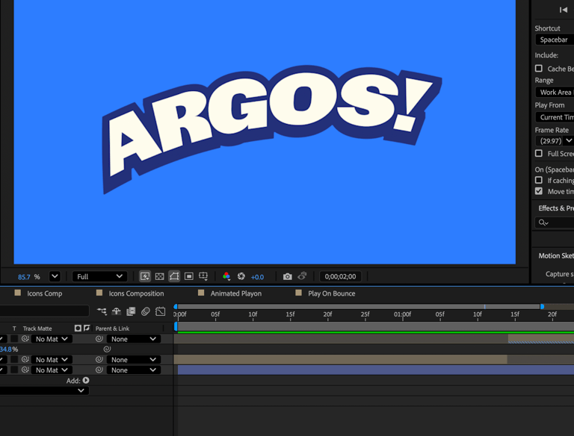574x436 pixels.
Task: Click the 0;00;02;00 timecode display
Action: pos(341,276)
